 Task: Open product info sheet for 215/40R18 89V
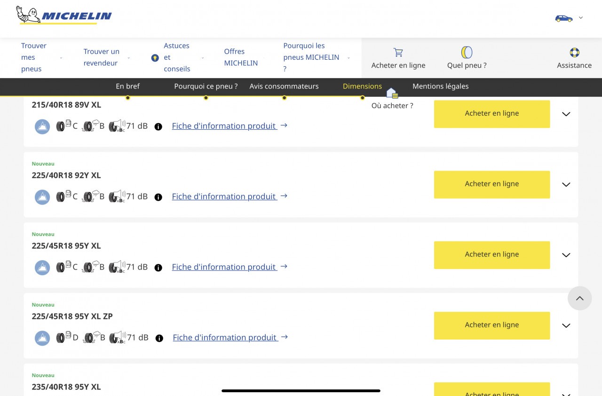pyautogui.click(x=230, y=126)
